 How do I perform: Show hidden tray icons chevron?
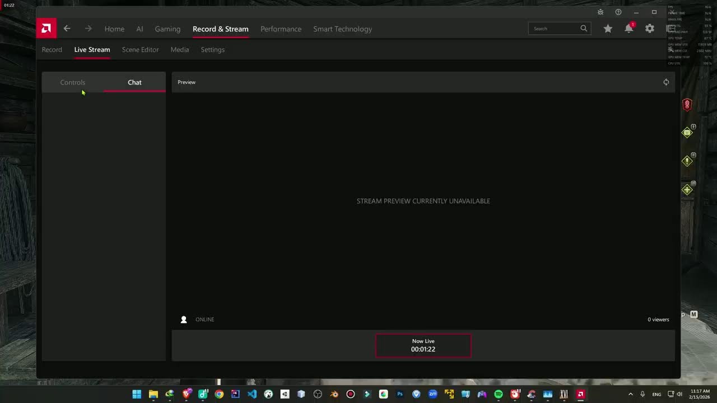(630, 394)
